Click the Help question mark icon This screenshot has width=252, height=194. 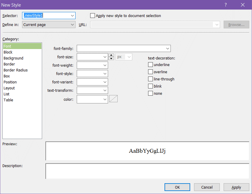pyautogui.click(x=225, y=5)
